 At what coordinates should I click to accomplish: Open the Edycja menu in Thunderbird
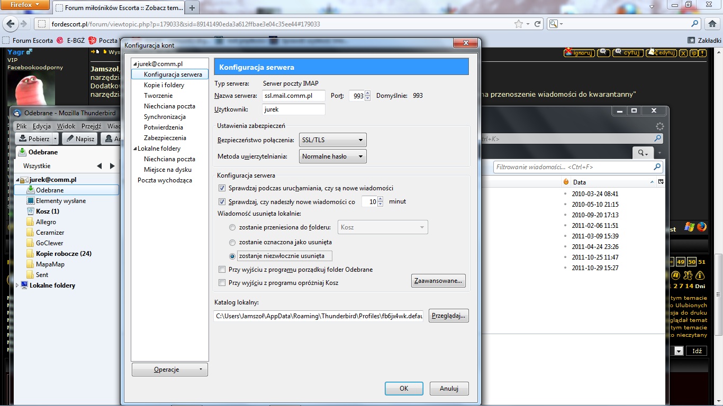(x=41, y=126)
